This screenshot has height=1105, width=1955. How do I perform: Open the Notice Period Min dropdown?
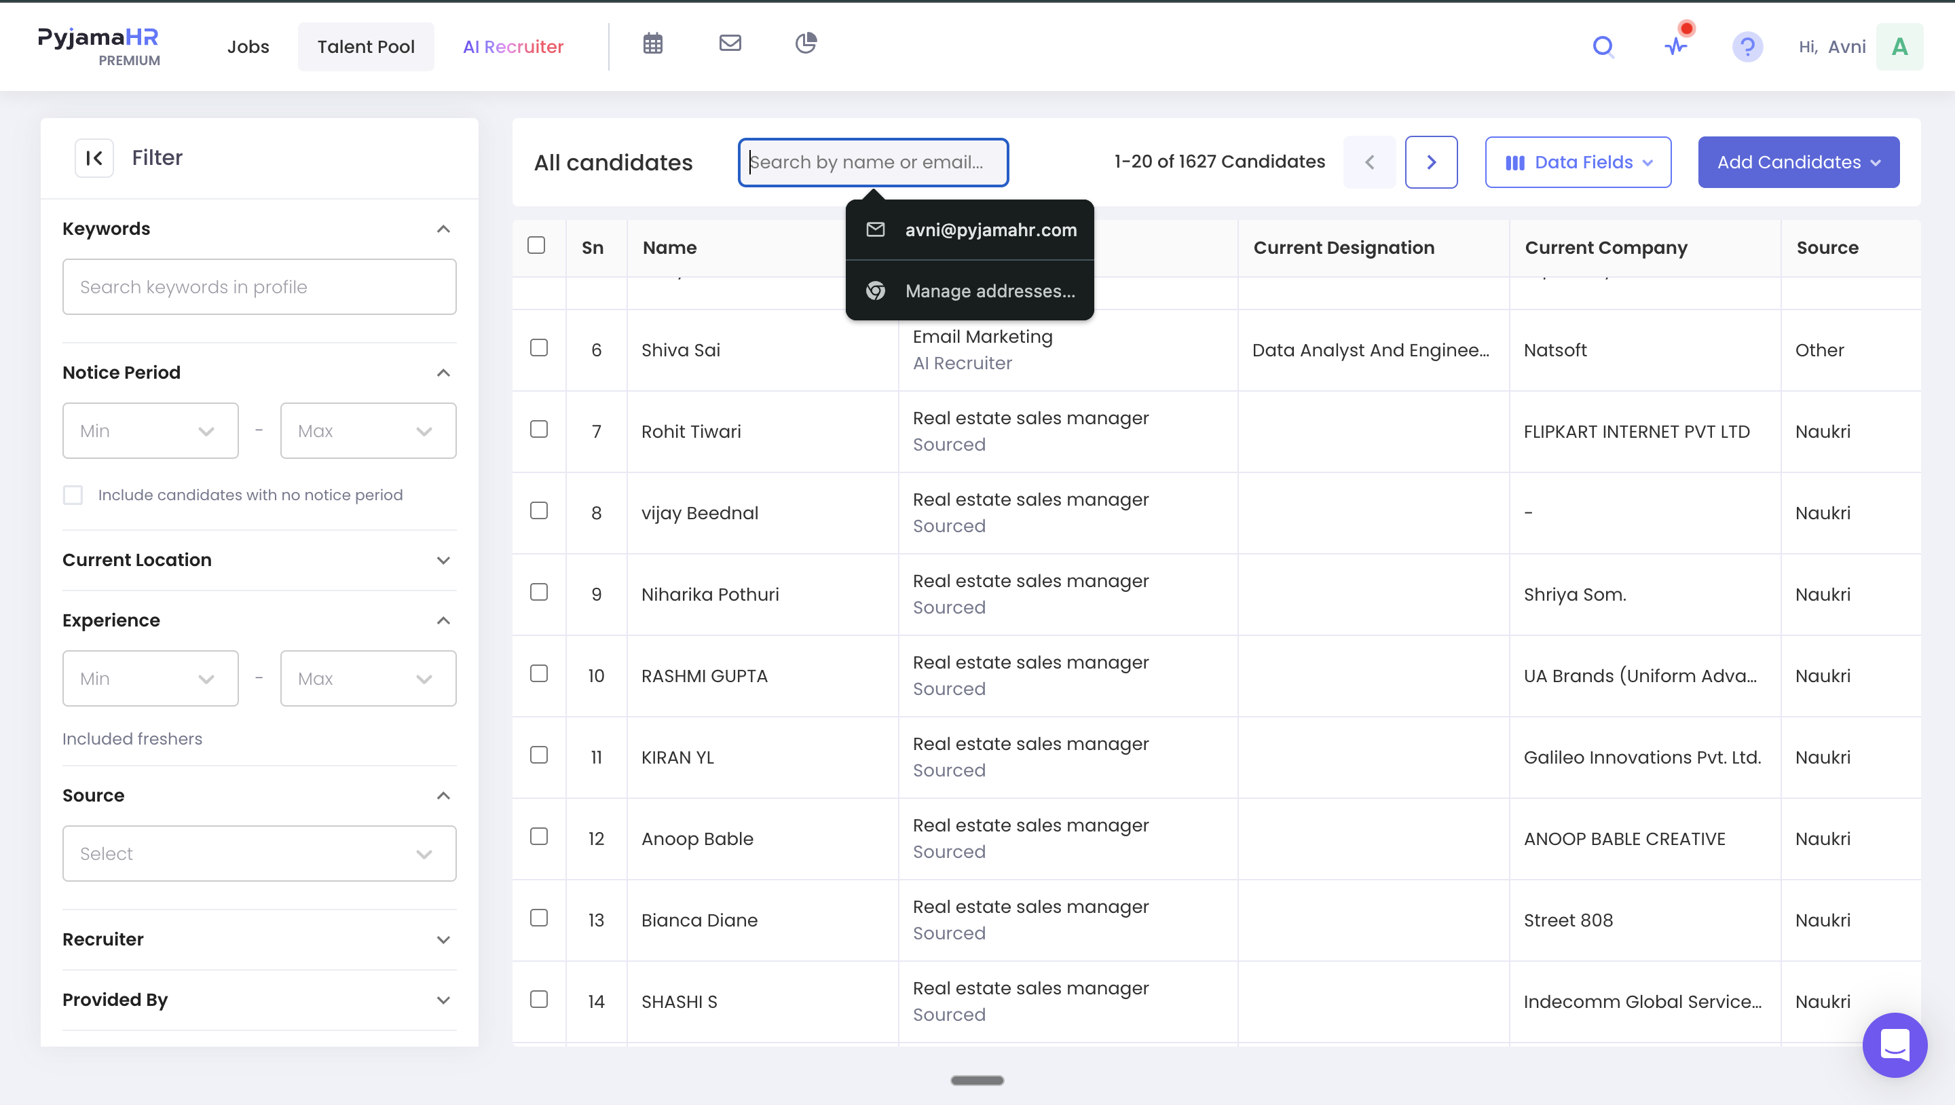[x=150, y=431]
